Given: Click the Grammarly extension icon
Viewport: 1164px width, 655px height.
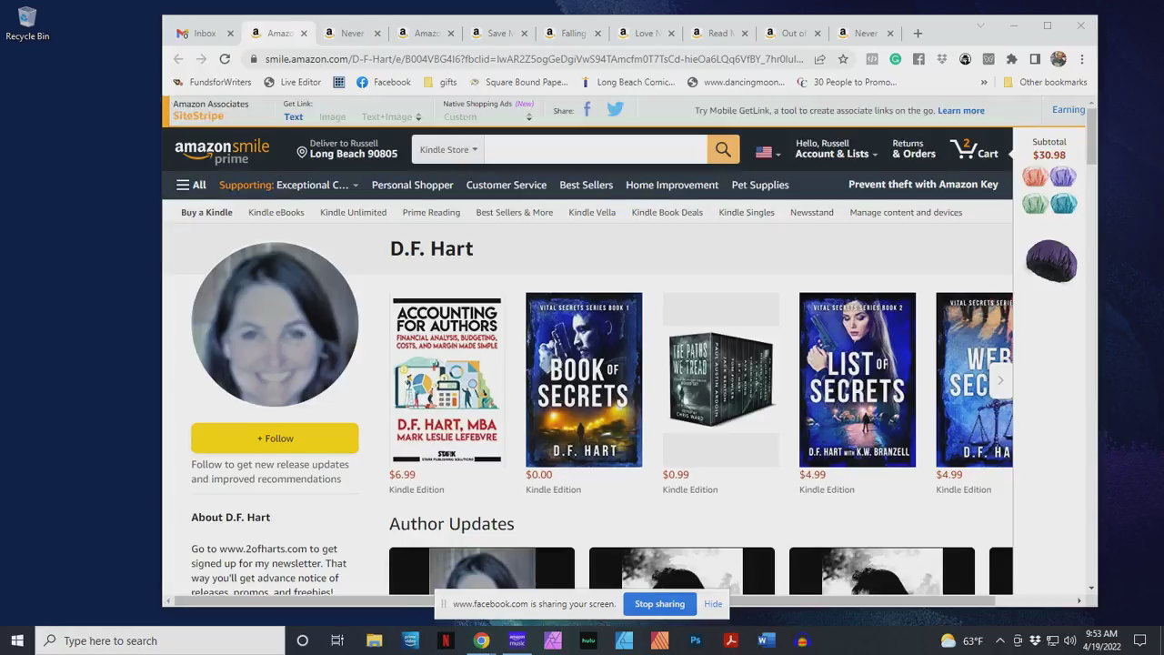Looking at the screenshot, I should 895,59.
